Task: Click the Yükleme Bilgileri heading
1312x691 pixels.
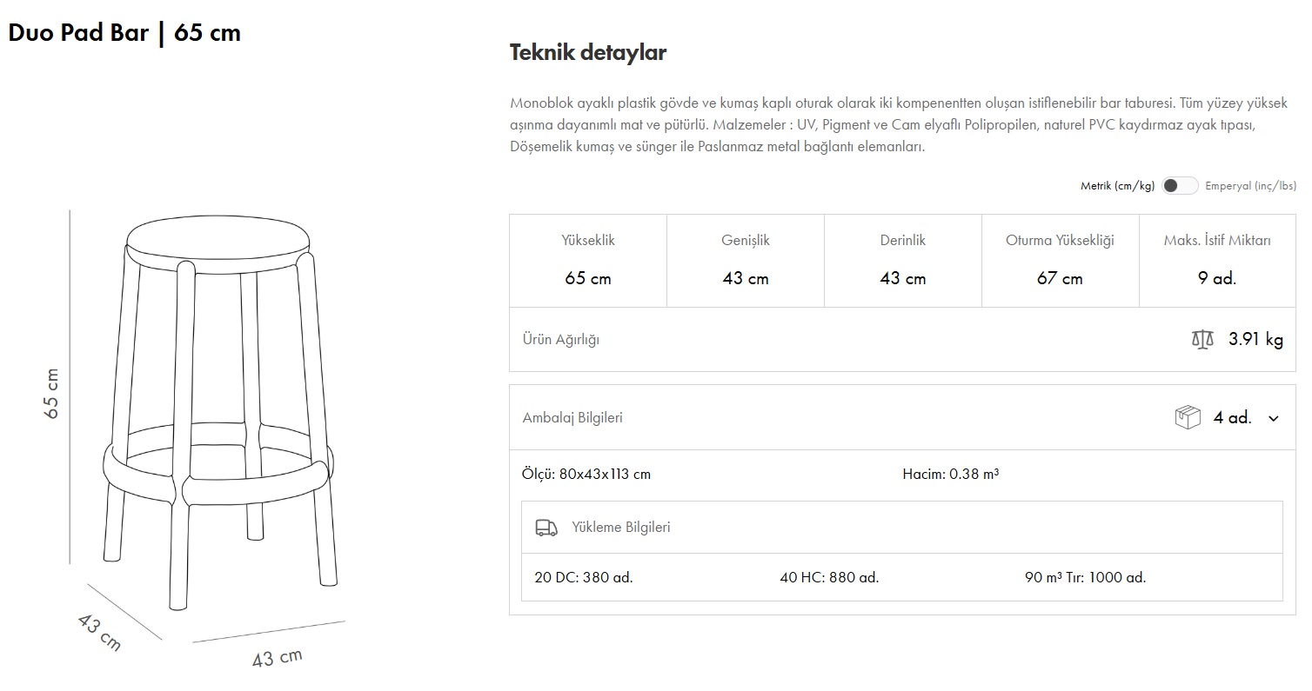Action: click(x=620, y=528)
